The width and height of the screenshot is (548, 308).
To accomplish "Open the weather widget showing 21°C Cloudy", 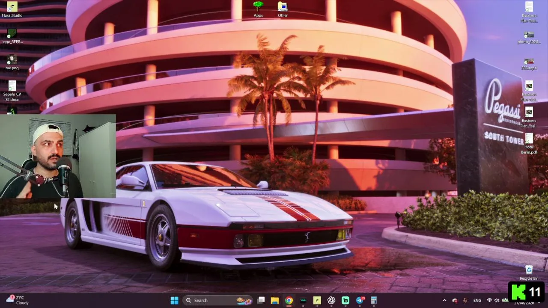I will tap(18, 300).
